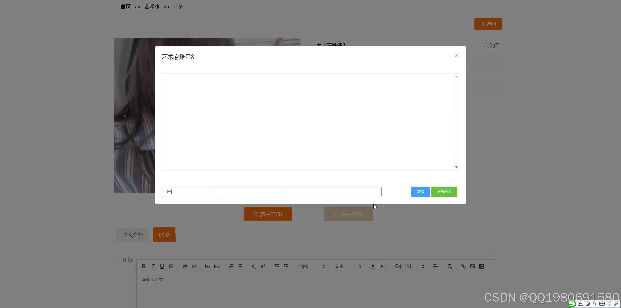Increase indent in comment editor
The height and width of the screenshot is (308, 621).
[x=286, y=266]
